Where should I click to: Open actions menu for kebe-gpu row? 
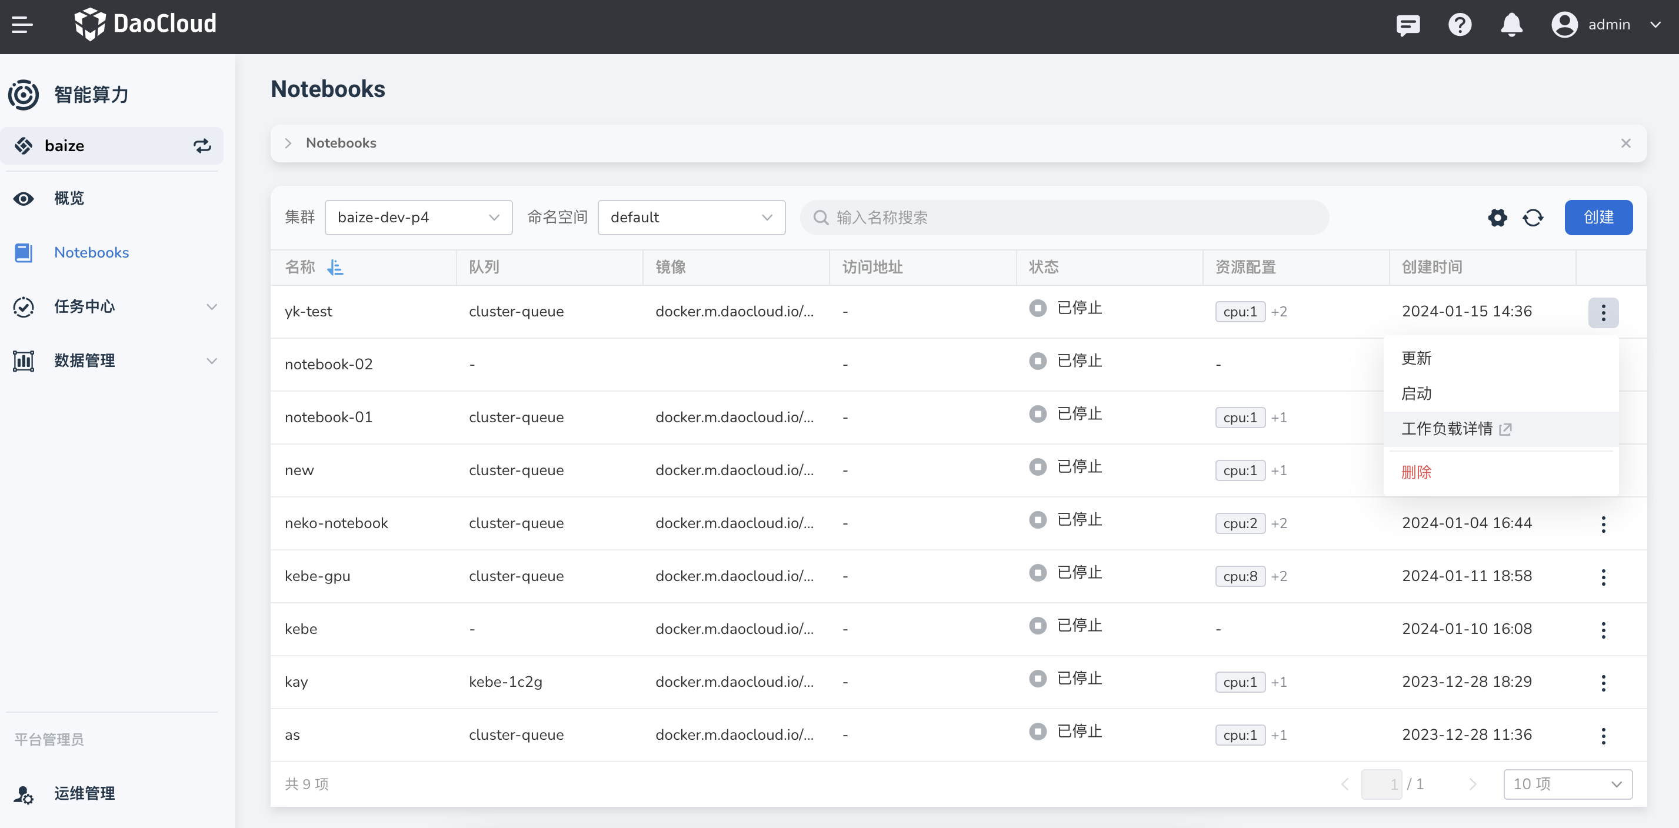(x=1603, y=576)
